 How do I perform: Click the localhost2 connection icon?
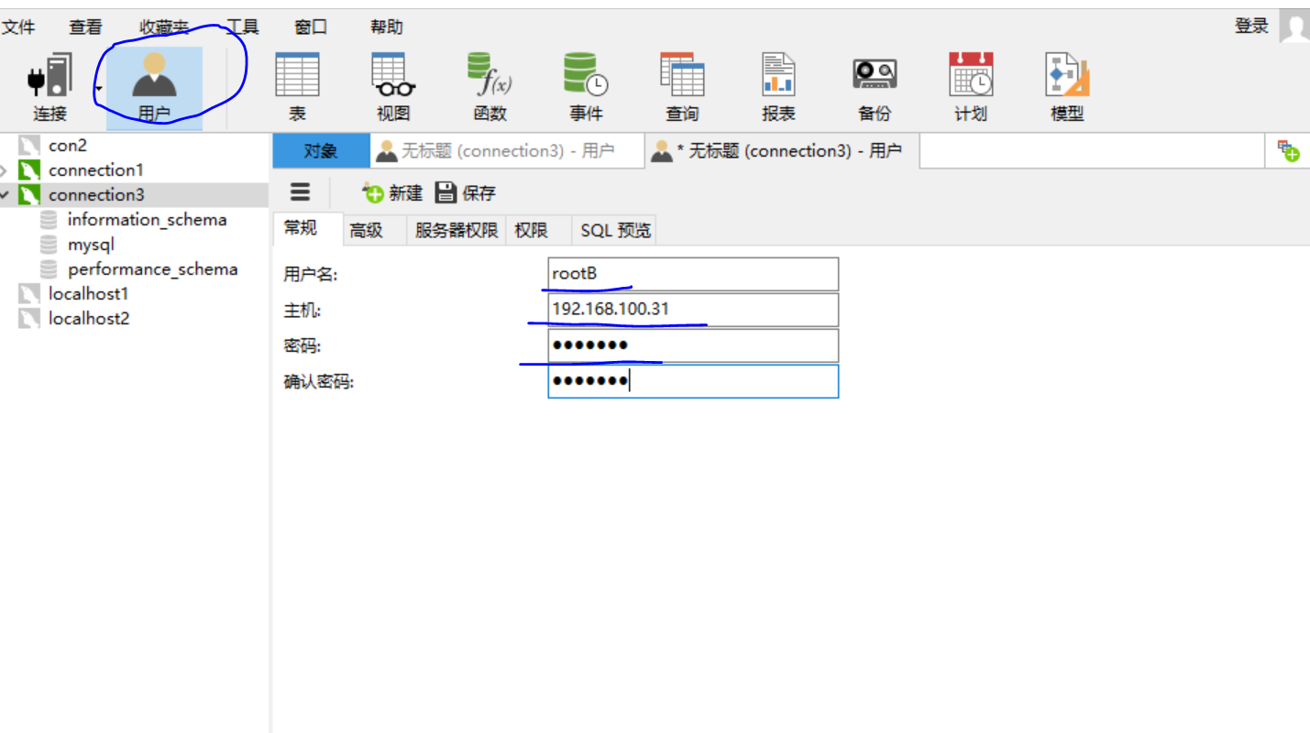point(30,318)
